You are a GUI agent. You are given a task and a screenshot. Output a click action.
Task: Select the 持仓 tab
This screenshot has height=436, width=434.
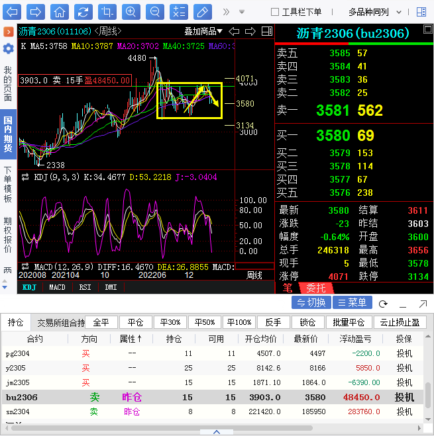(16, 323)
